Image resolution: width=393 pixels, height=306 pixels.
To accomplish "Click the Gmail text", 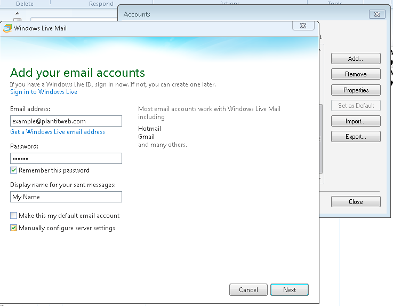I will point(146,137).
